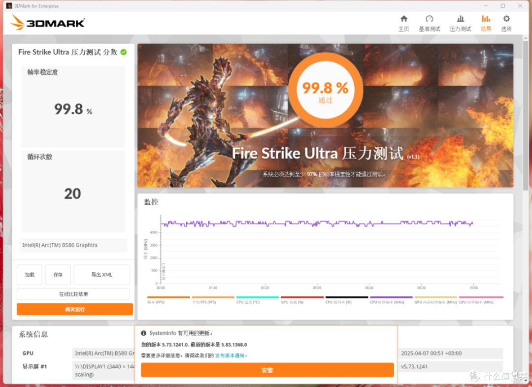The width and height of the screenshot is (532, 387).
Task: Click 在线比较结果 compare online button
Action: (73, 294)
